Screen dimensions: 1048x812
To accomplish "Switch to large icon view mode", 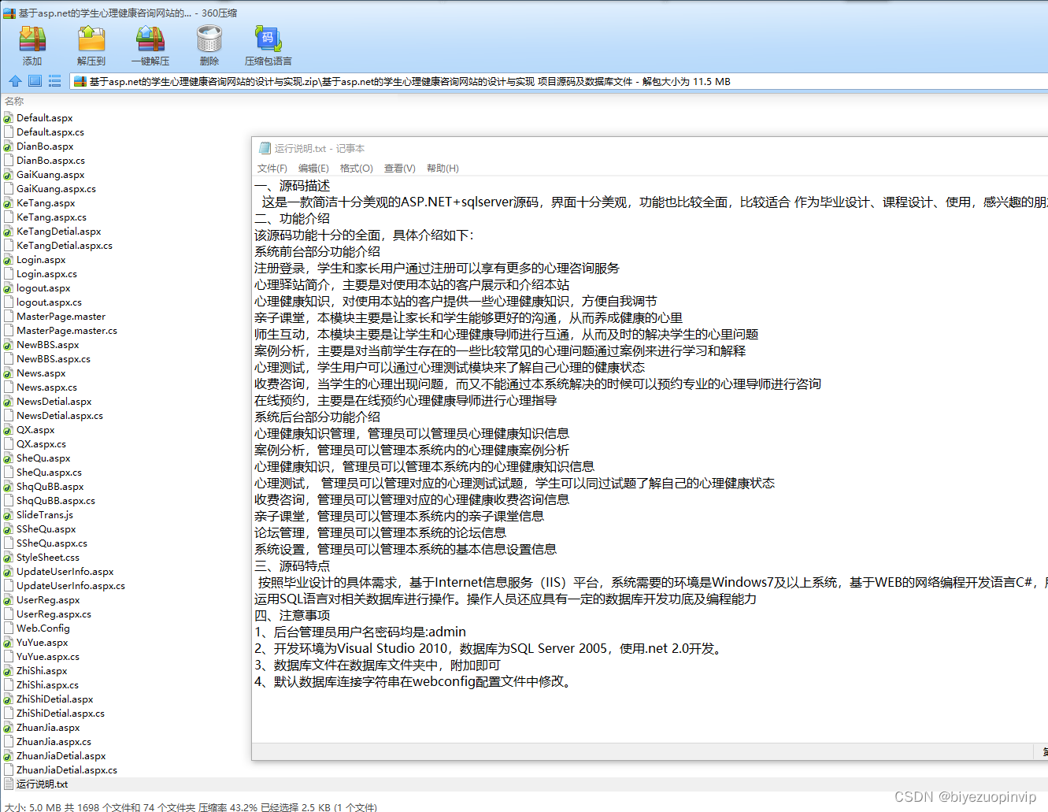I will pyautogui.click(x=35, y=81).
